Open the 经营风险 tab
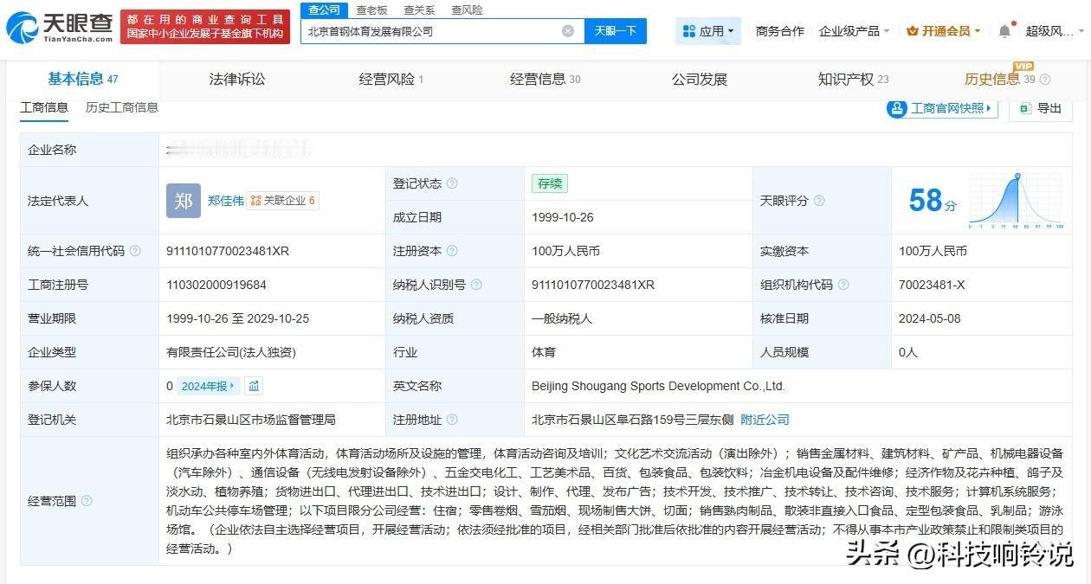 pos(391,80)
